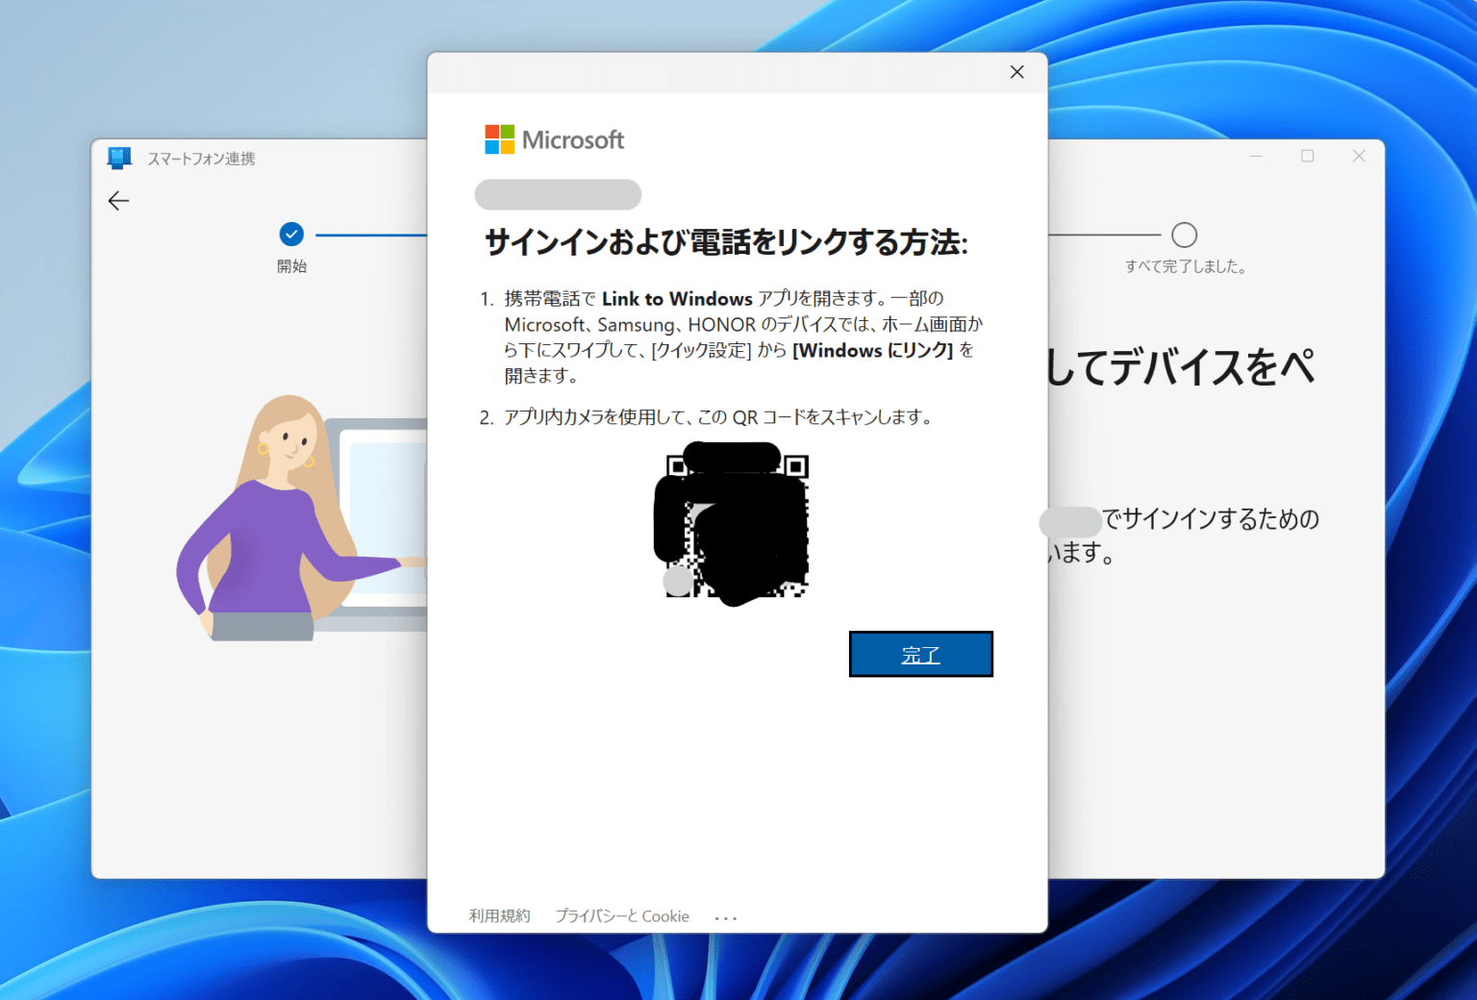Click the completed 開始 step checkmark
The width and height of the screenshot is (1477, 1000).
291,234
